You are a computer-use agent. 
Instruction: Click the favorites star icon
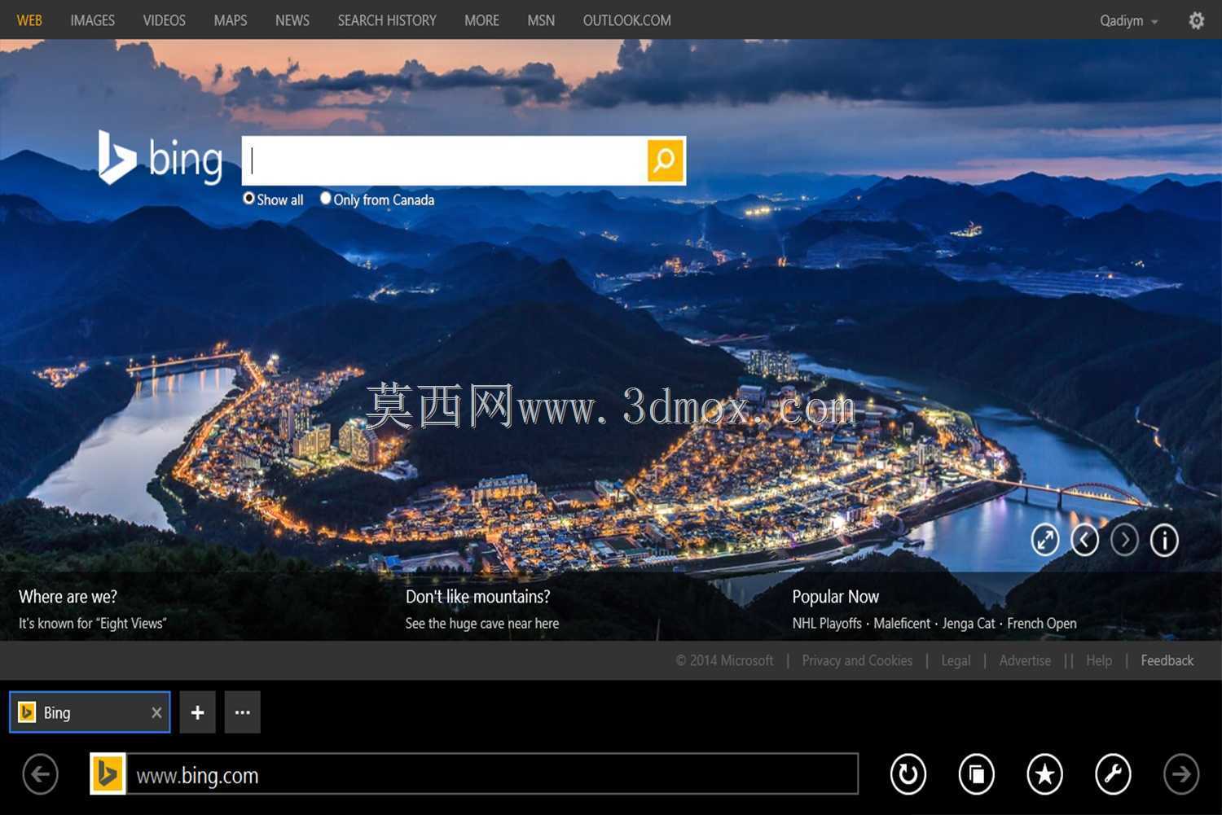tap(1044, 773)
